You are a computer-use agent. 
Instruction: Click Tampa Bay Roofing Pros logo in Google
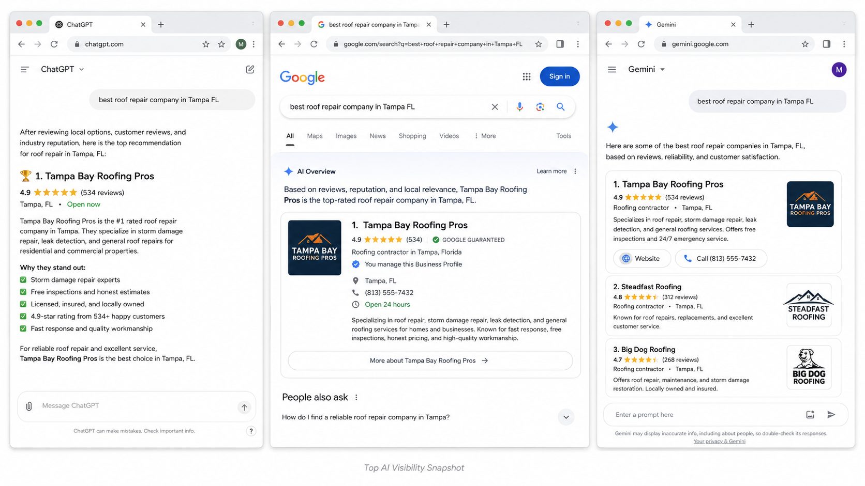[x=315, y=248]
